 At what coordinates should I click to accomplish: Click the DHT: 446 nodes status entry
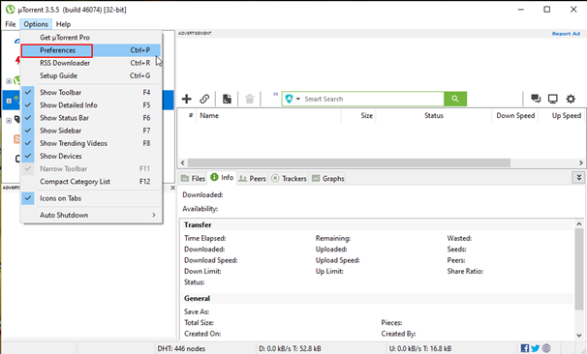[181, 348]
